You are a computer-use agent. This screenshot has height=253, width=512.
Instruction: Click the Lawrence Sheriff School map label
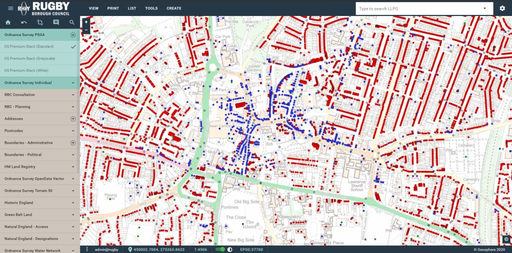356,186
